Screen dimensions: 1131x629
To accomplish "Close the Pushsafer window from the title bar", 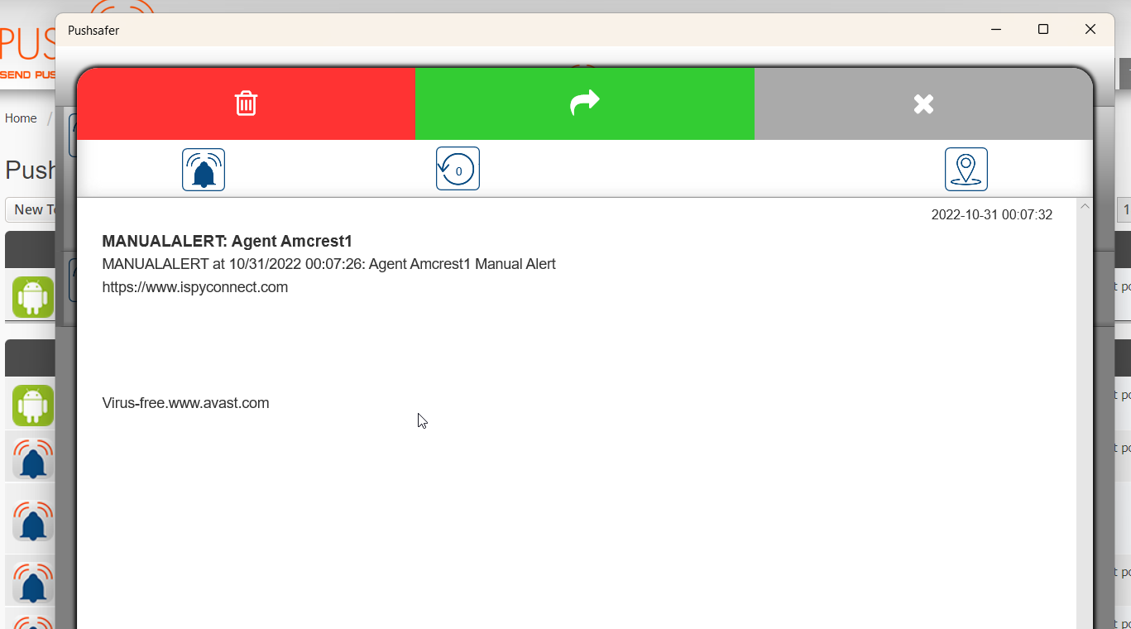I will coord(1090,30).
